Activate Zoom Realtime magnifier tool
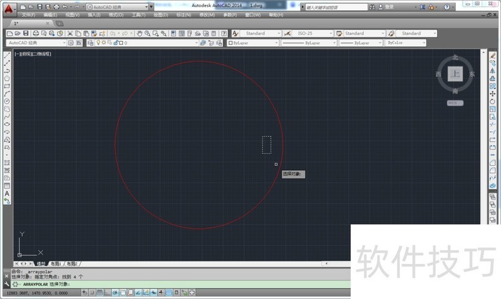 click(x=147, y=33)
